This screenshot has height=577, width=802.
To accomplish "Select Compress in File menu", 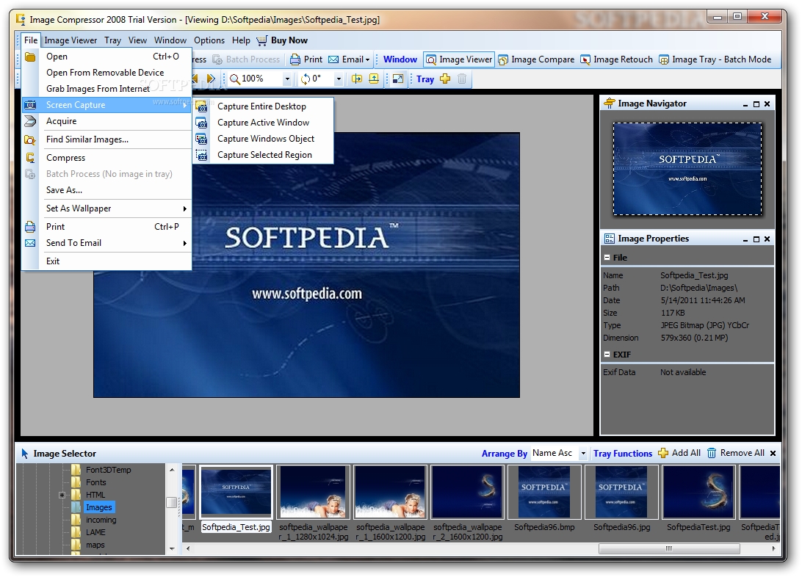I will click(107, 158).
